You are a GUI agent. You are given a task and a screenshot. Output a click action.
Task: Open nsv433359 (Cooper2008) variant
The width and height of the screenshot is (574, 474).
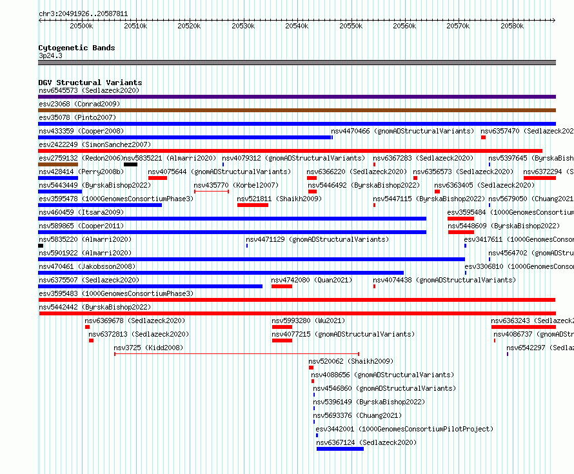81,131
